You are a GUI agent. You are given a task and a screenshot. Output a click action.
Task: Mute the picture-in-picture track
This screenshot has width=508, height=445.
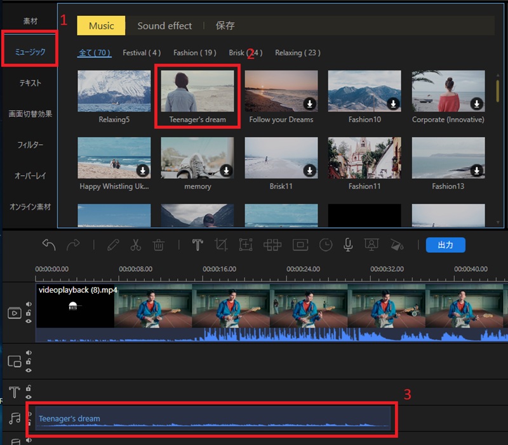point(29,353)
